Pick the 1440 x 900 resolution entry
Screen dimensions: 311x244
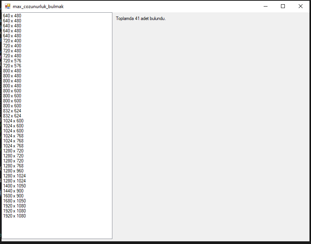click(x=13, y=191)
